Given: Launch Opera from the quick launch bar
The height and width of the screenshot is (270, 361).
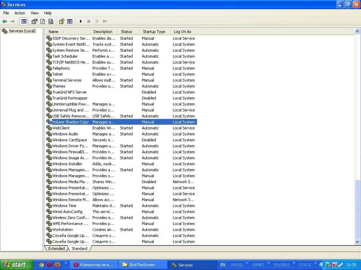Looking at the screenshot, I should 49,265.
